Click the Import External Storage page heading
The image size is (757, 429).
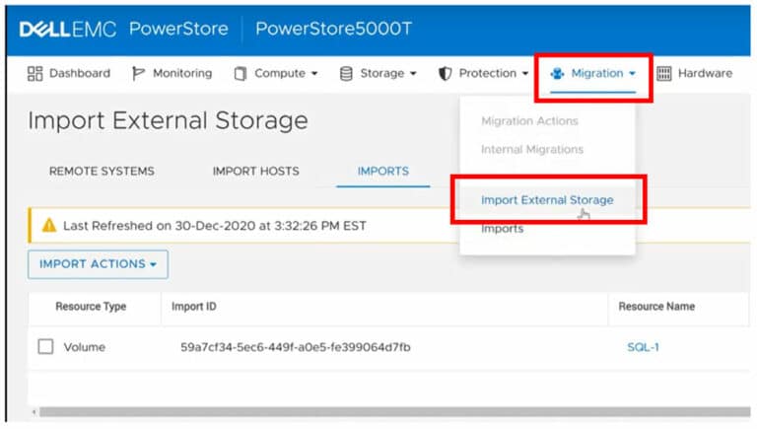point(168,120)
